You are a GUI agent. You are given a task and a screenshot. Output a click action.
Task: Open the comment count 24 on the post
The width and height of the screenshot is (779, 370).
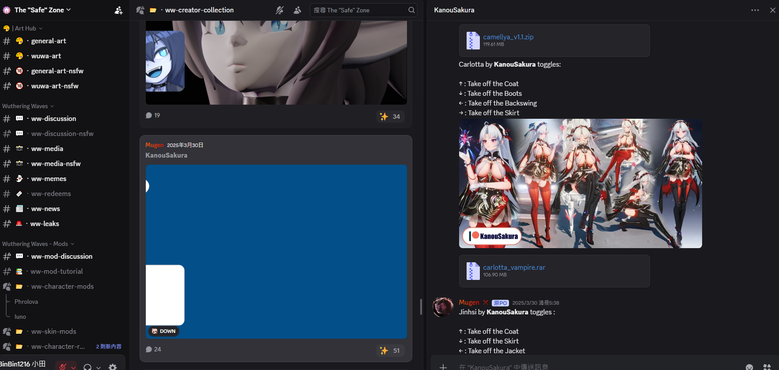point(153,349)
